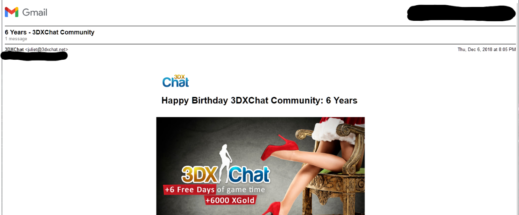Click the large 3DX Chat logo in banner
Image resolution: width=519 pixels, height=215 pixels.
pyautogui.click(x=225, y=174)
